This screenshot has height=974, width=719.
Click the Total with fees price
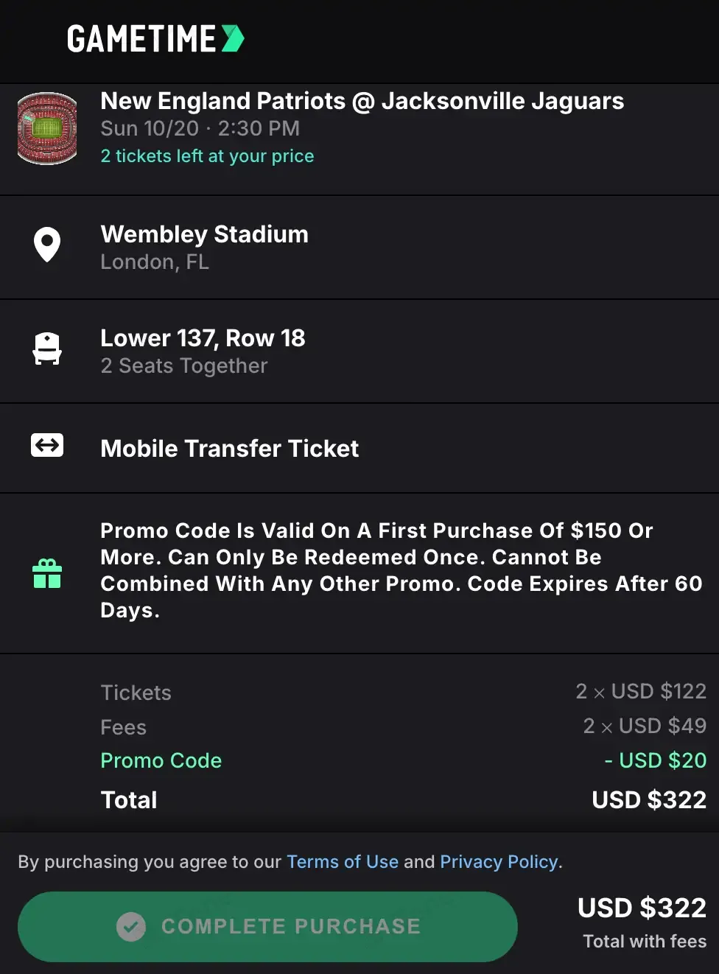[x=642, y=909]
